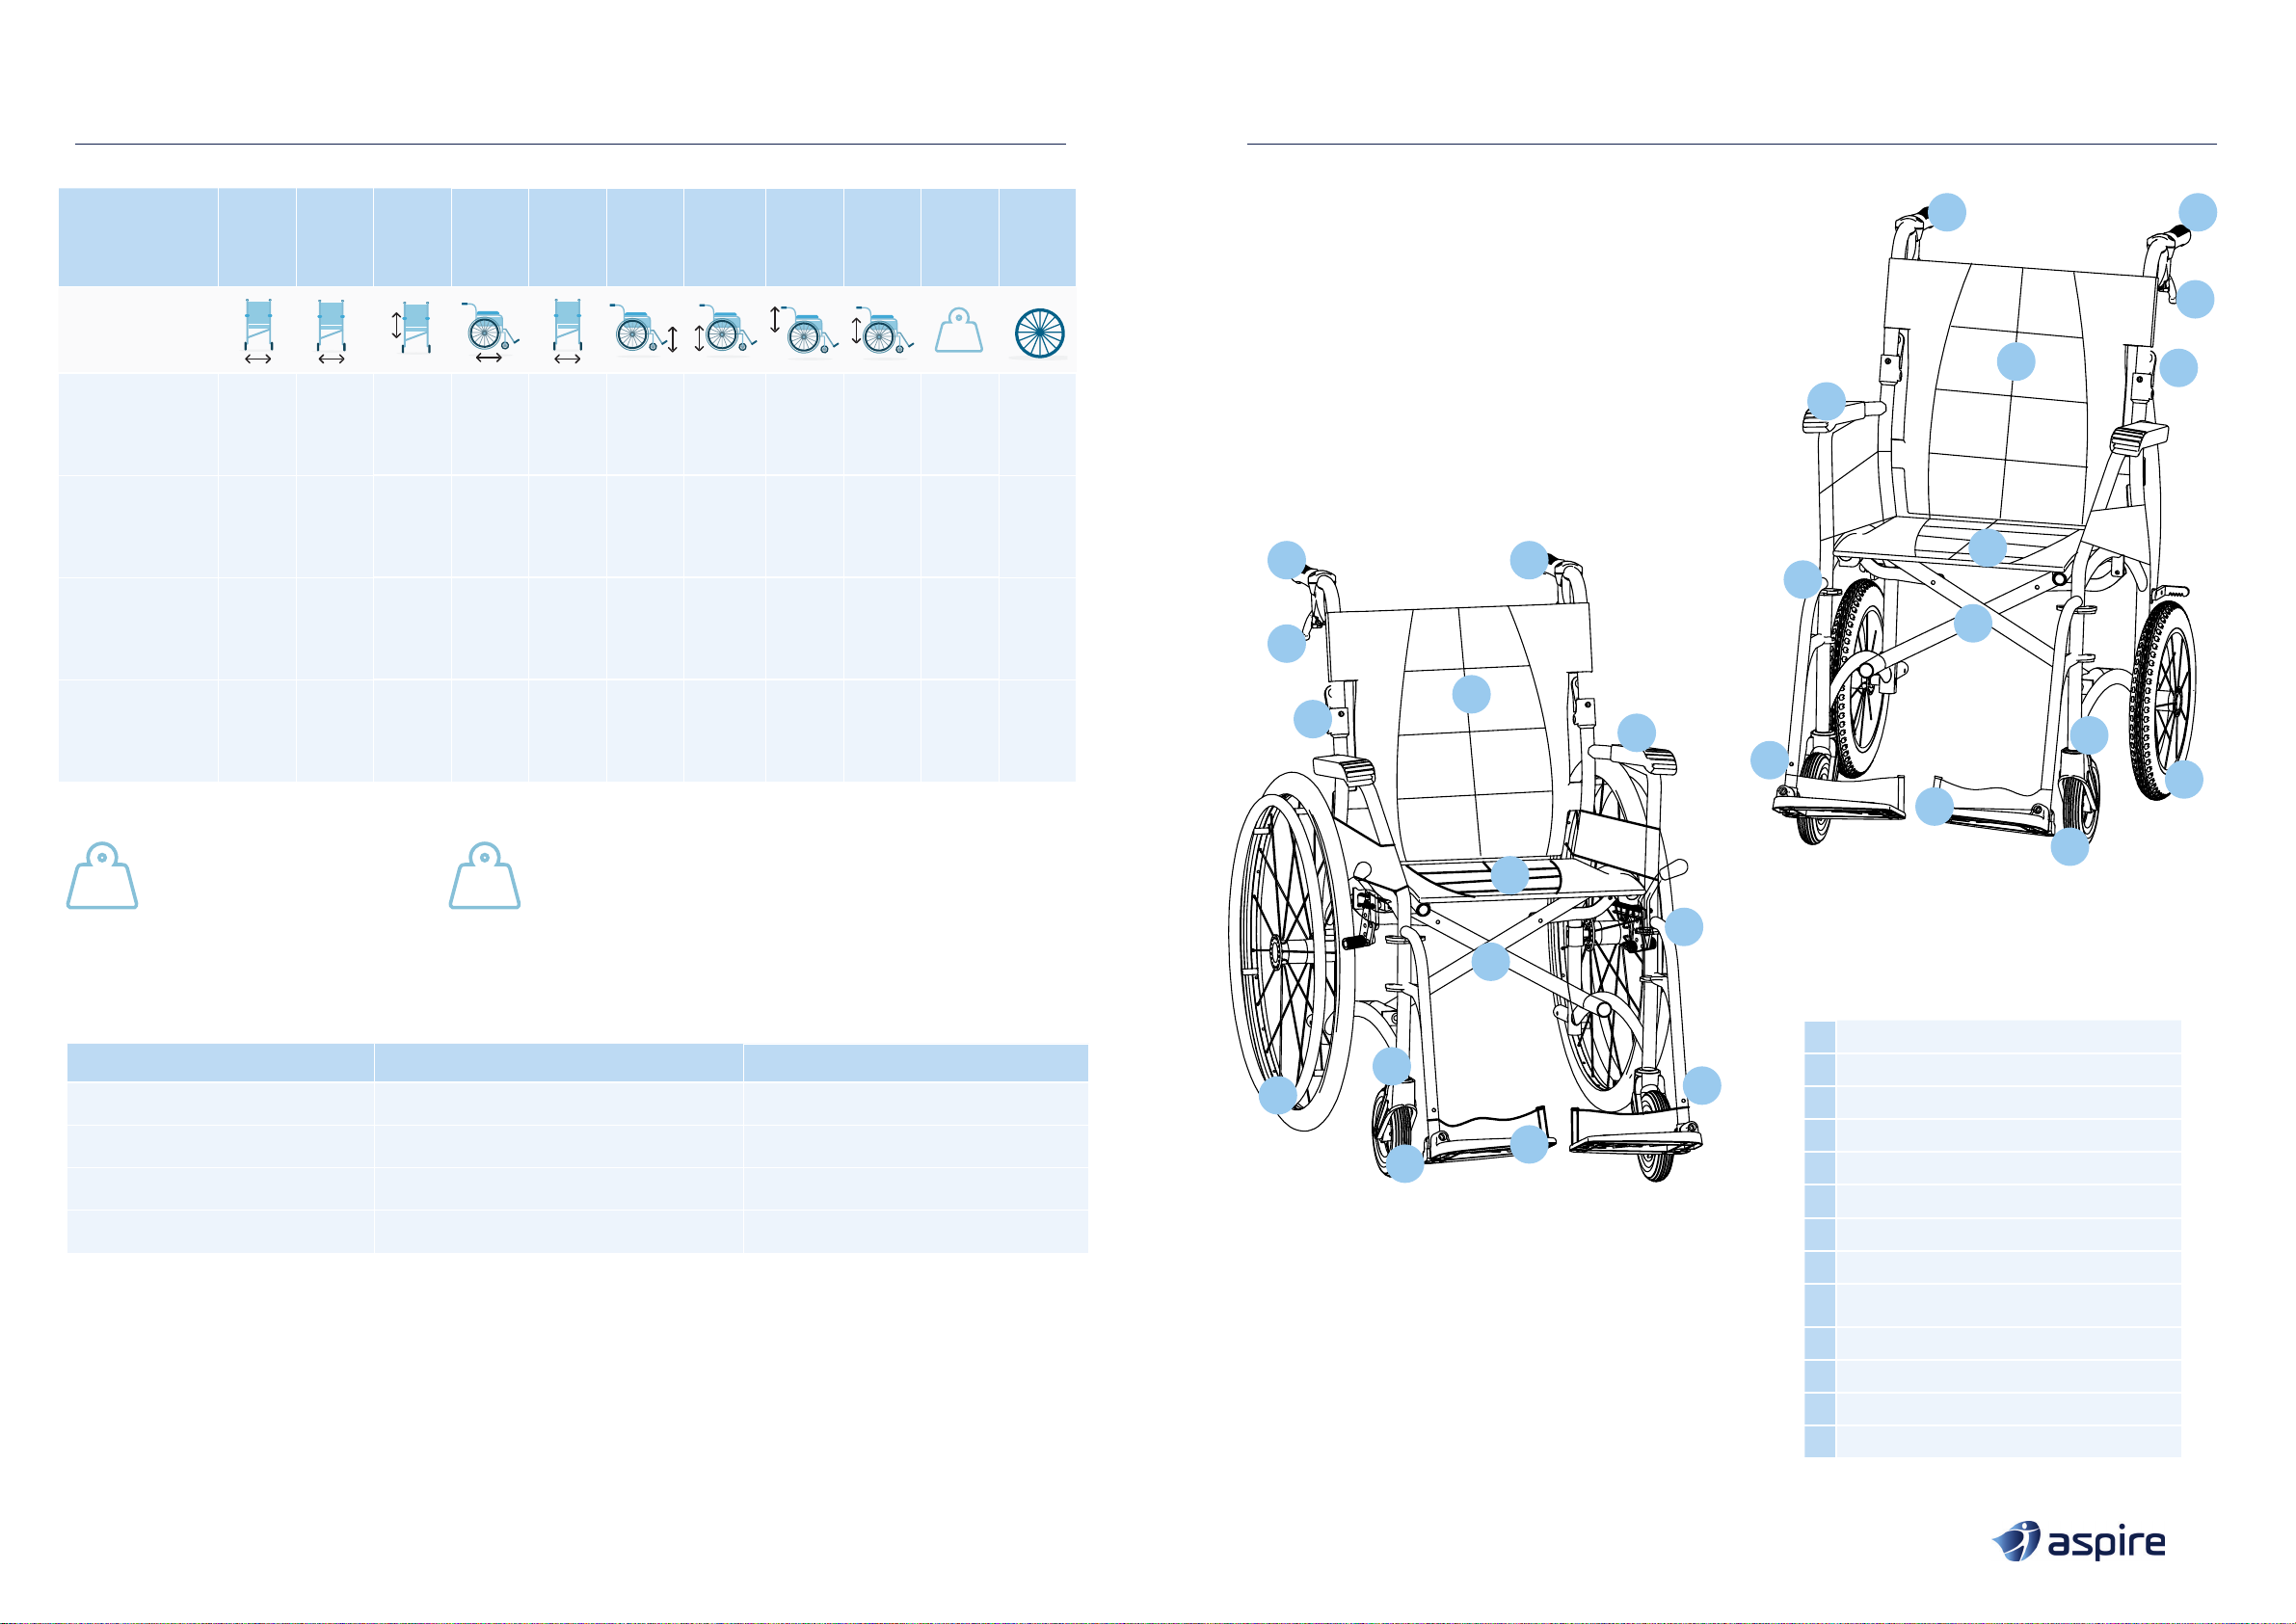Screen dimensions: 2296x1624
Task: Click the left weight icon below the spec table
Action: (102, 876)
